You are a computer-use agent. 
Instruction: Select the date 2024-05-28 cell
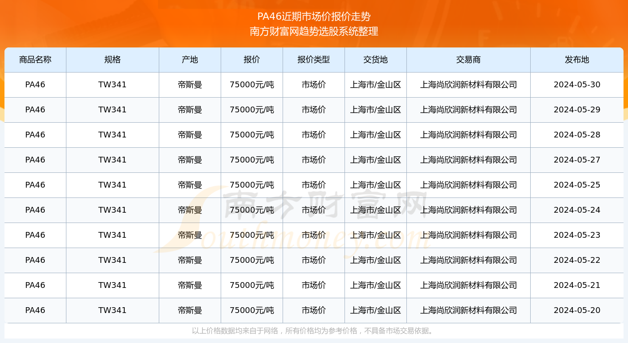coord(577,135)
